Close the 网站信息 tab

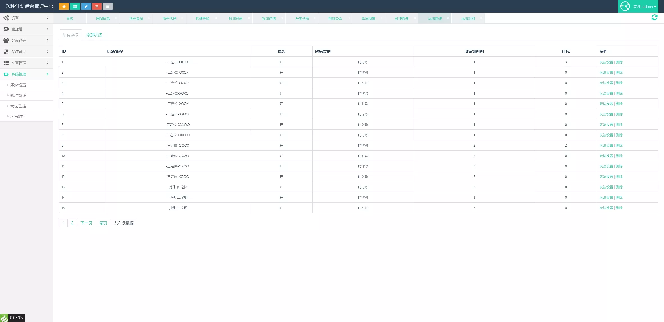(x=116, y=18)
